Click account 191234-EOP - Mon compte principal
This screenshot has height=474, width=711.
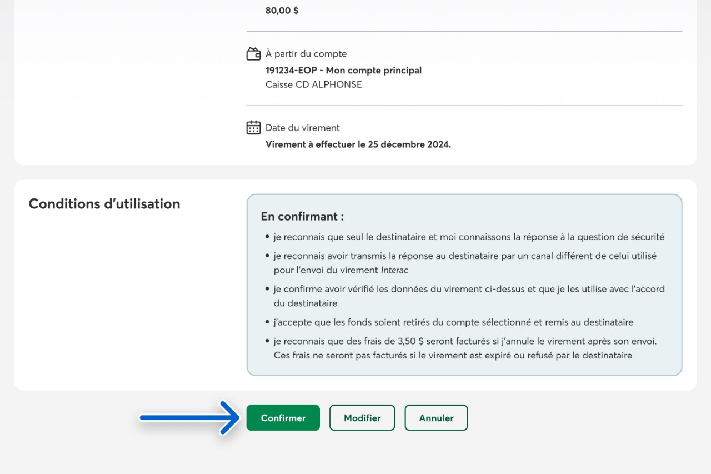pyautogui.click(x=343, y=71)
